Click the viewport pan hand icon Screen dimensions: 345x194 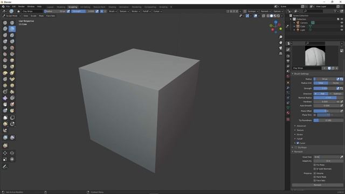tap(280, 43)
